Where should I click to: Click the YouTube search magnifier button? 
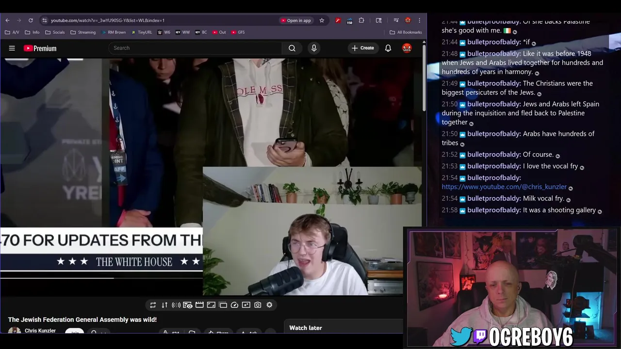pyautogui.click(x=292, y=48)
